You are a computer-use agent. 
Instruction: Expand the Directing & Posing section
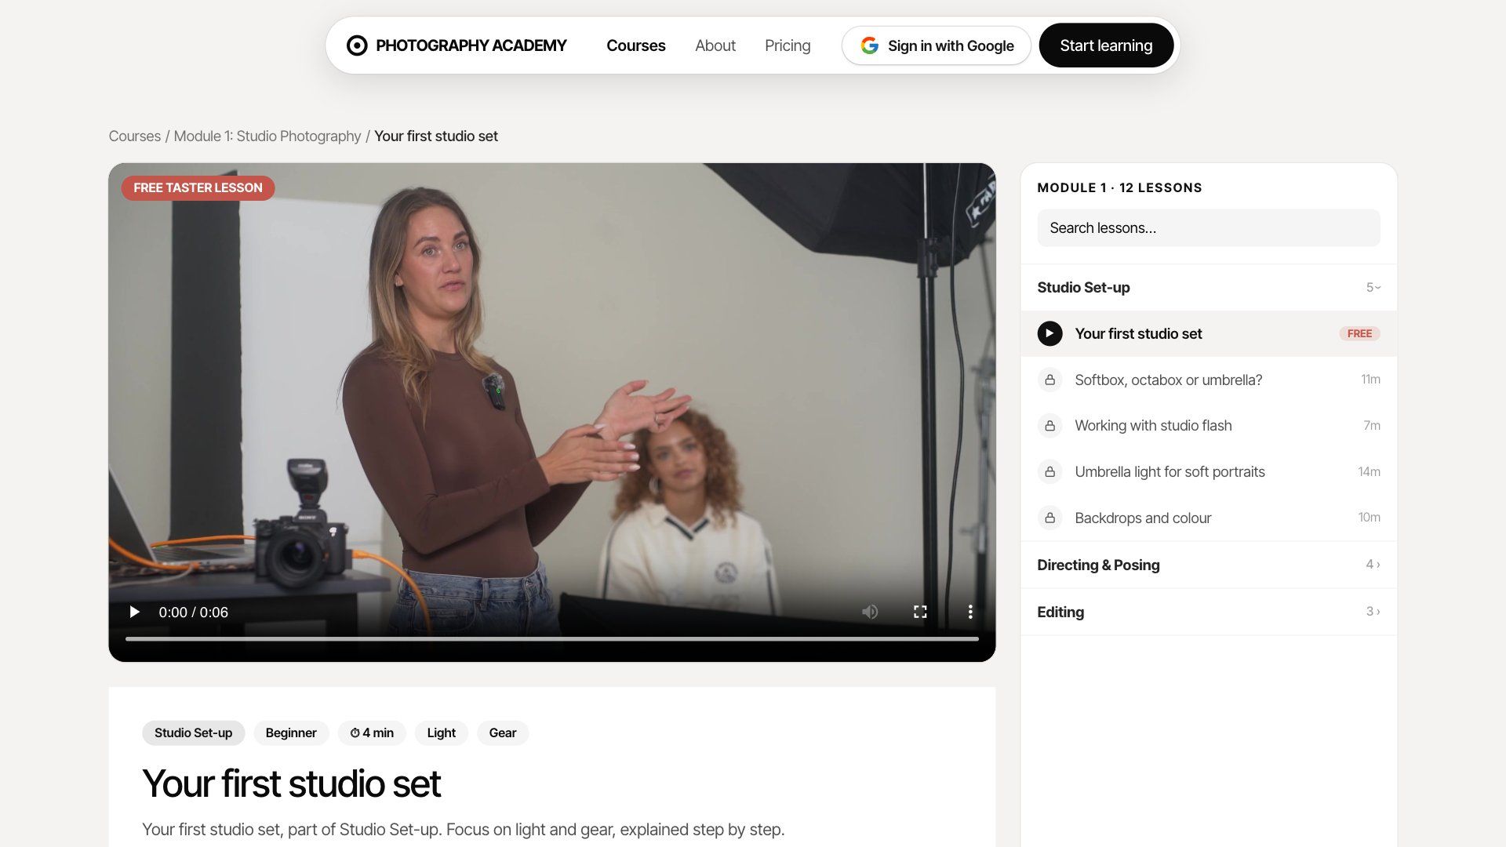pos(1208,565)
